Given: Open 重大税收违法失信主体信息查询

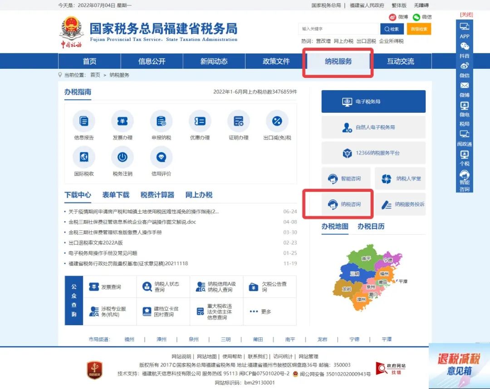Looking at the screenshot, I should (214, 311).
